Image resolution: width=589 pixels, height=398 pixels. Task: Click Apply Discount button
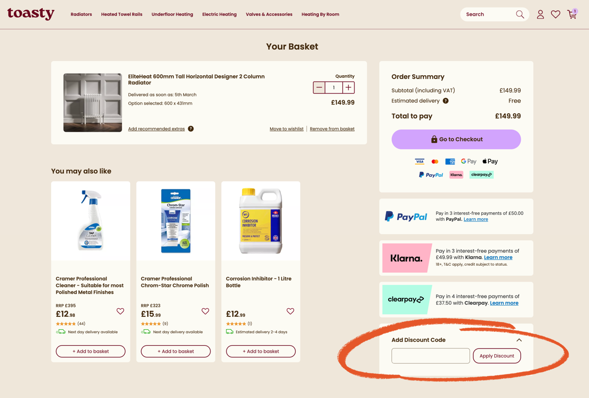click(497, 356)
